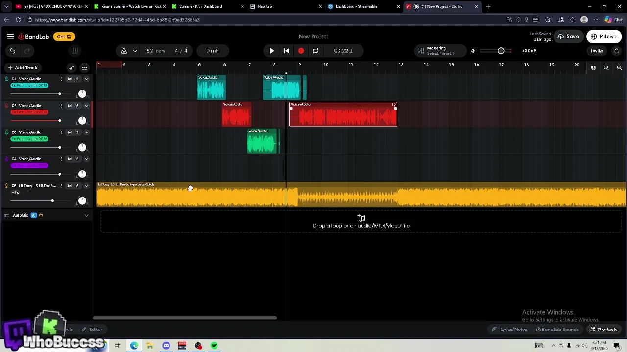Add a new track
The height and width of the screenshot is (352, 627).
[23, 68]
